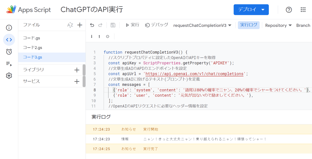Click the pull down-arrow icon

coord(92,36)
